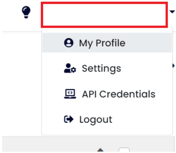Choose Settings from the user menu

(x=107, y=68)
